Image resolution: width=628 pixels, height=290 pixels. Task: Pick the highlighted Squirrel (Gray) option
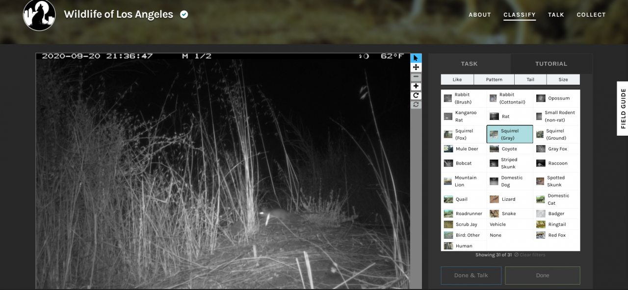(x=510, y=134)
